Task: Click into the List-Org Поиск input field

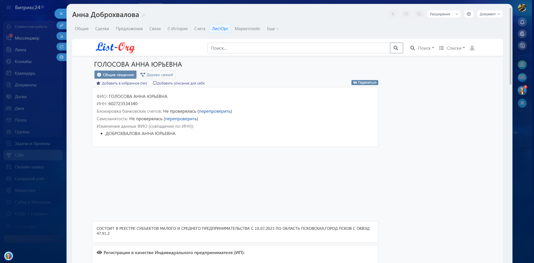Action: click(298, 48)
